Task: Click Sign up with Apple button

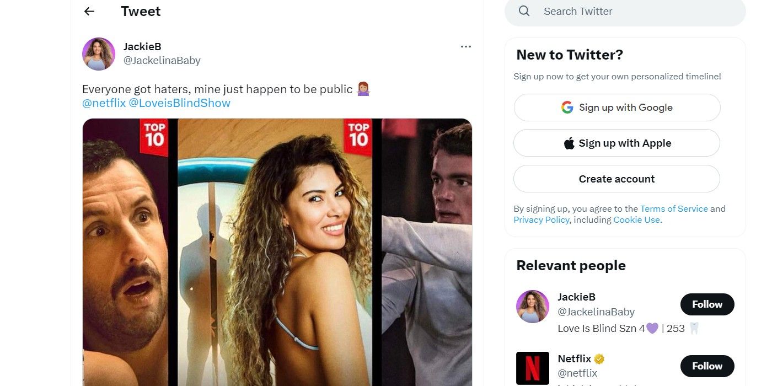Action: click(616, 143)
